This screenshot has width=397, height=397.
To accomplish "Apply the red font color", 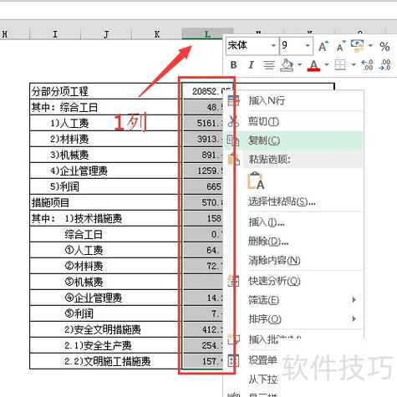I will pos(313,65).
